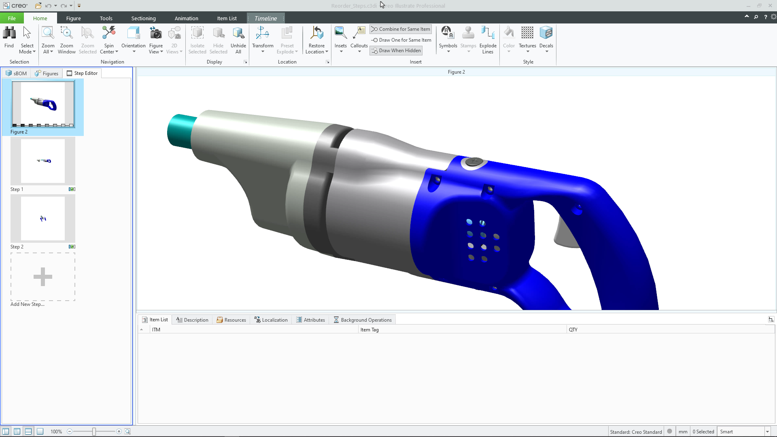Click the Figure View camera icon
The image size is (777, 437).
[x=156, y=33]
